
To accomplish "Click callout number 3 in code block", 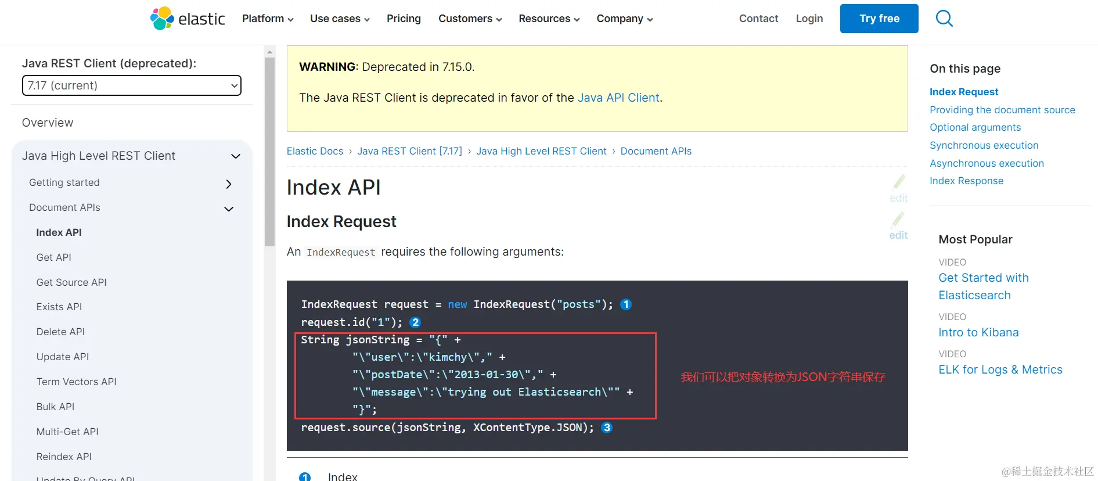I will pos(607,428).
